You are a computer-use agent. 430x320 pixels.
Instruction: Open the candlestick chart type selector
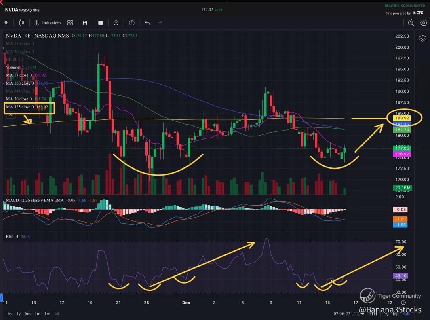click(x=21, y=23)
